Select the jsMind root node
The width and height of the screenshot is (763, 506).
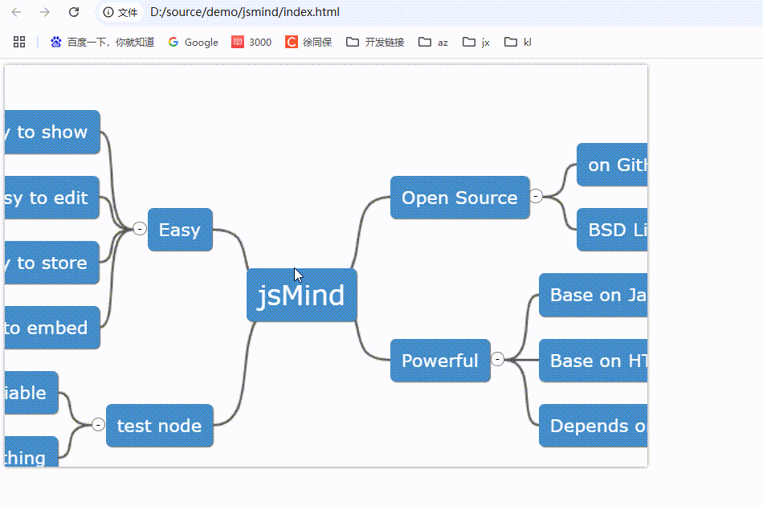coord(302,296)
